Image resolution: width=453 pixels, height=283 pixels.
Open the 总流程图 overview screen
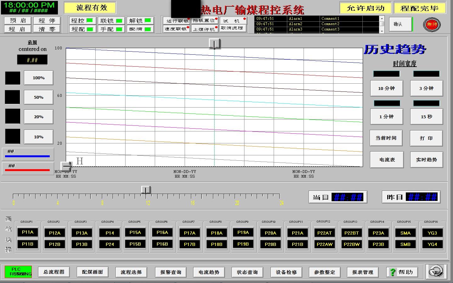(x=54, y=272)
